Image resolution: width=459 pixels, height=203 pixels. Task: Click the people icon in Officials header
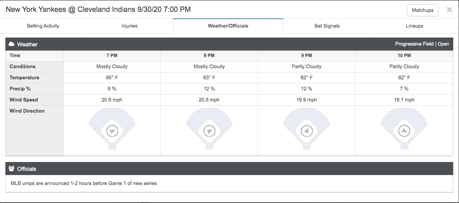point(11,169)
